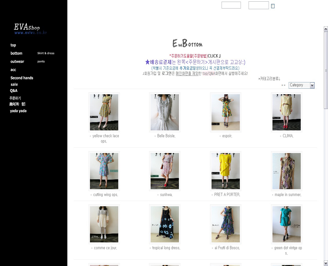Click the small square icon beside the top input fields
The width and height of the screenshot is (328, 266).
pos(273,6)
